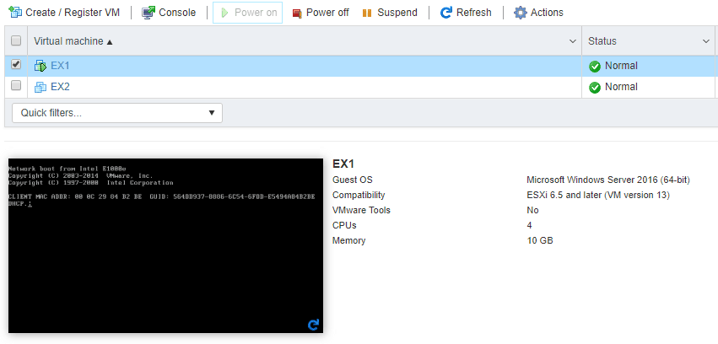
Task: Open Status column options chevron
Action: 705,41
